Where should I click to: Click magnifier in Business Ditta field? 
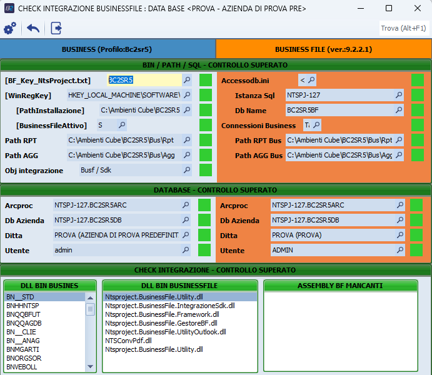(x=186, y=235)
